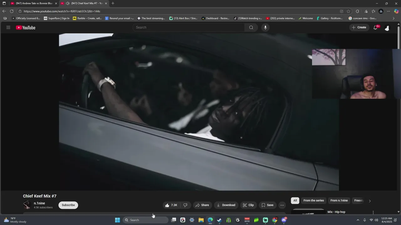Click the Create button in YouTube header

(x=359, y=27)
